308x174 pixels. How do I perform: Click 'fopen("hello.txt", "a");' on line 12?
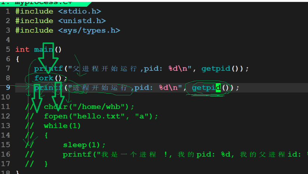(101, 116)
